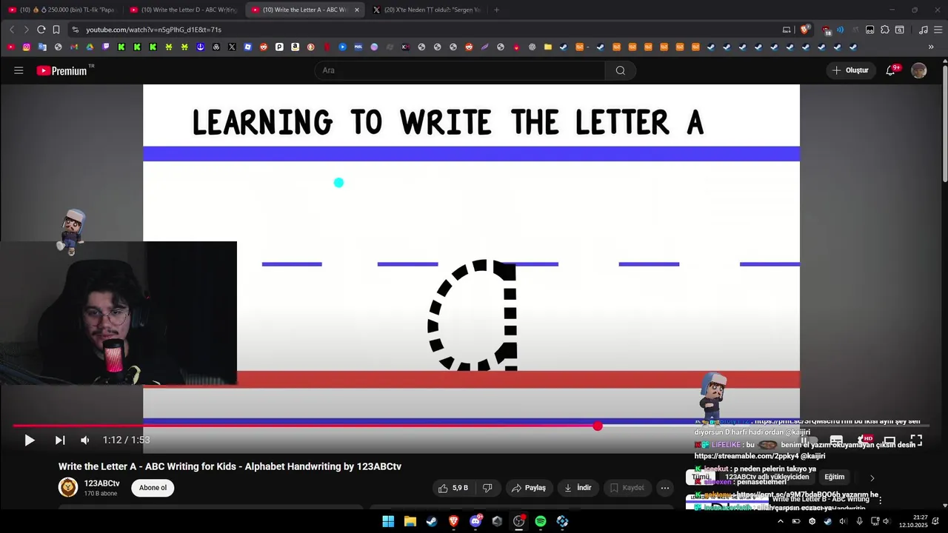
Task: Open first YouTube bookmark icon
Action: coord(10,47)
